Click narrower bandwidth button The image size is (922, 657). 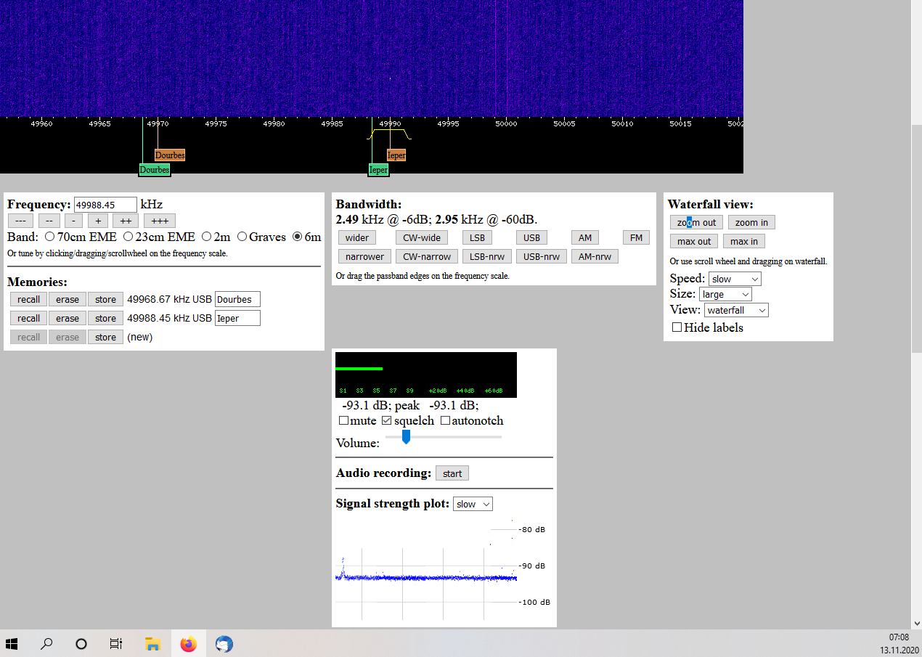pyautogui.click(x=364, y=256)
